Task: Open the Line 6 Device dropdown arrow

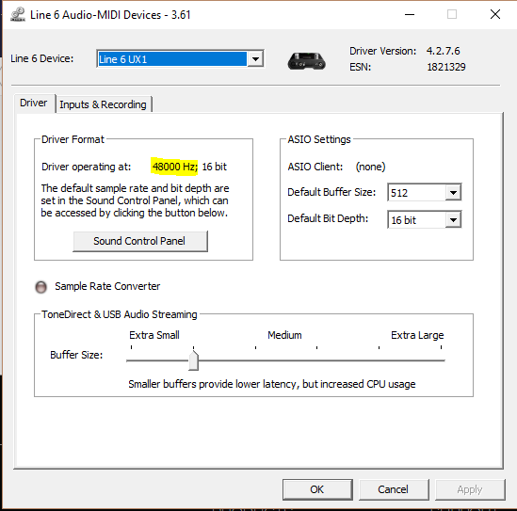Action: [255, 59]
